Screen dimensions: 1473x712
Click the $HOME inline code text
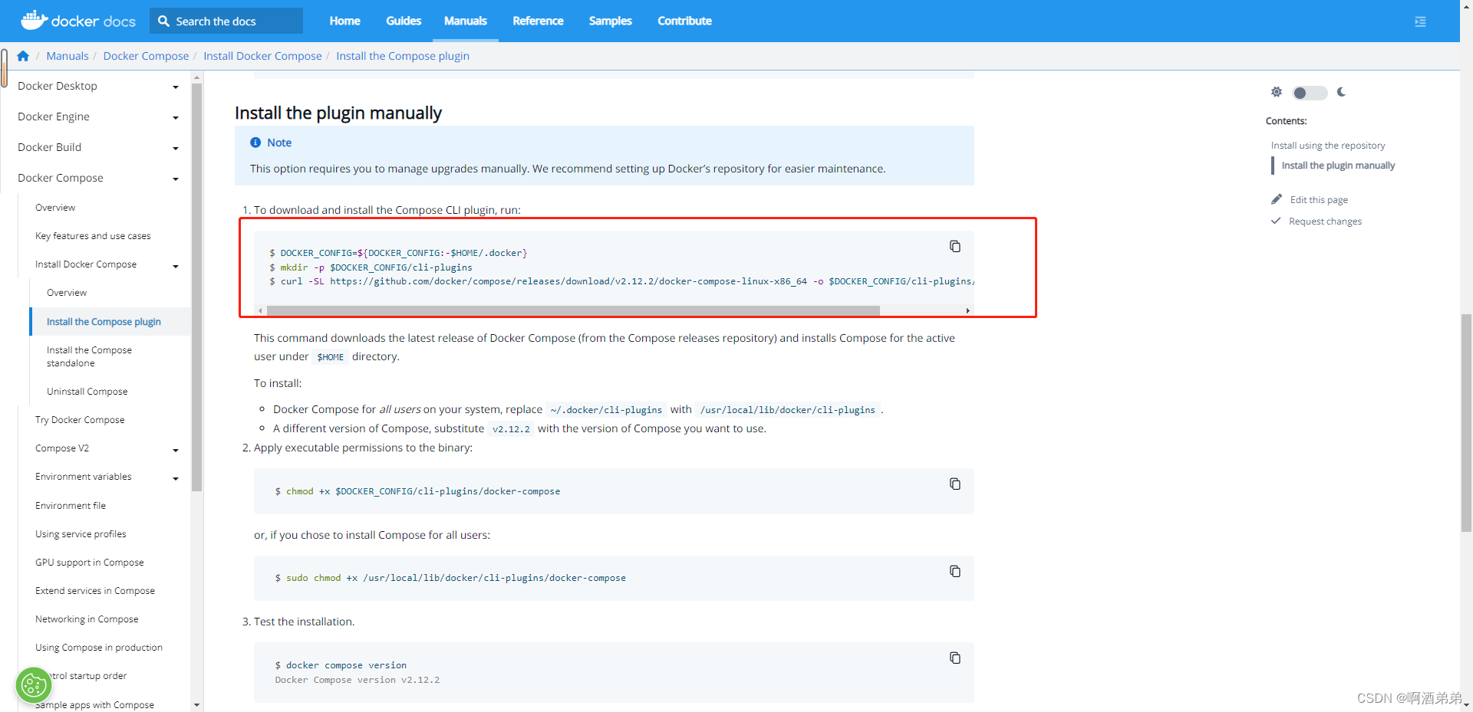pos(331,357)
